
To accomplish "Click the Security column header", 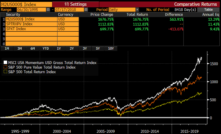I will (x=13, y=15).
